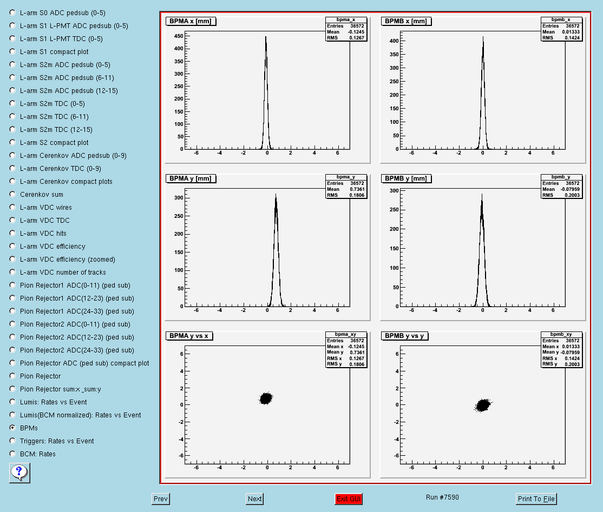Viewport: 603px width, 512px height.
Task: Select L-arm VDC number of tracks
Action: click(x=12, y=272)
